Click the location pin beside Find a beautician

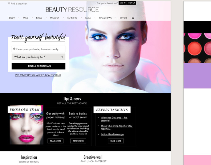click(9, 3)
